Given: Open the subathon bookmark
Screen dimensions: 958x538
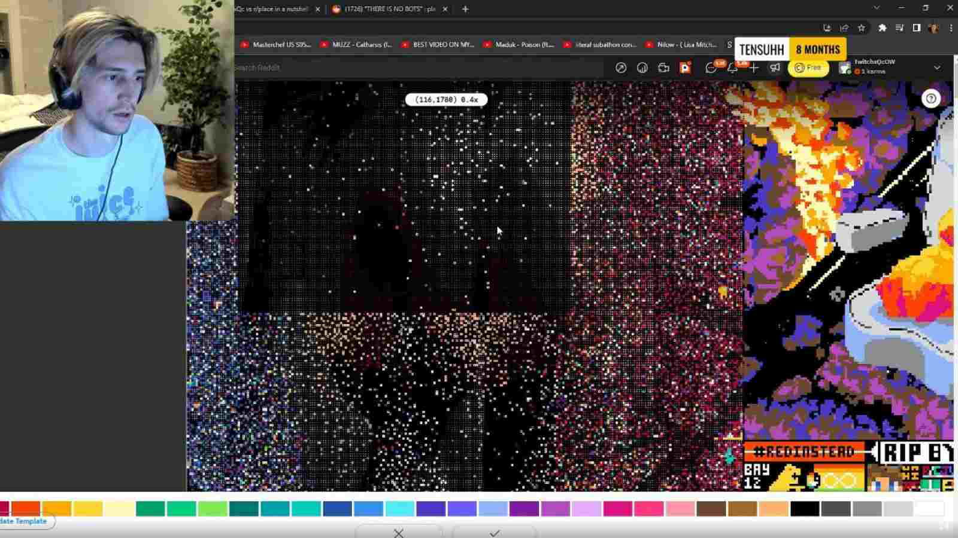Looking at the screenshot, I should tap(599, 44).
